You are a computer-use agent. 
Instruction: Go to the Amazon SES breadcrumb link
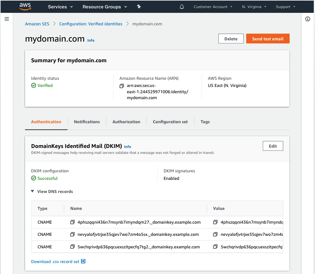pyautogui.click(x=37, y=24)
